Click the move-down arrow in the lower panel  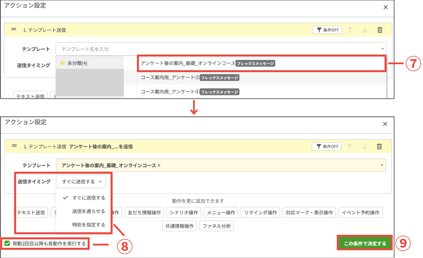(x=365, y=146)
